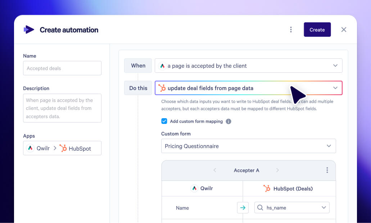371x223 pixels.
Task: Click the Create automation logo icon
Action: pos(29,30)
